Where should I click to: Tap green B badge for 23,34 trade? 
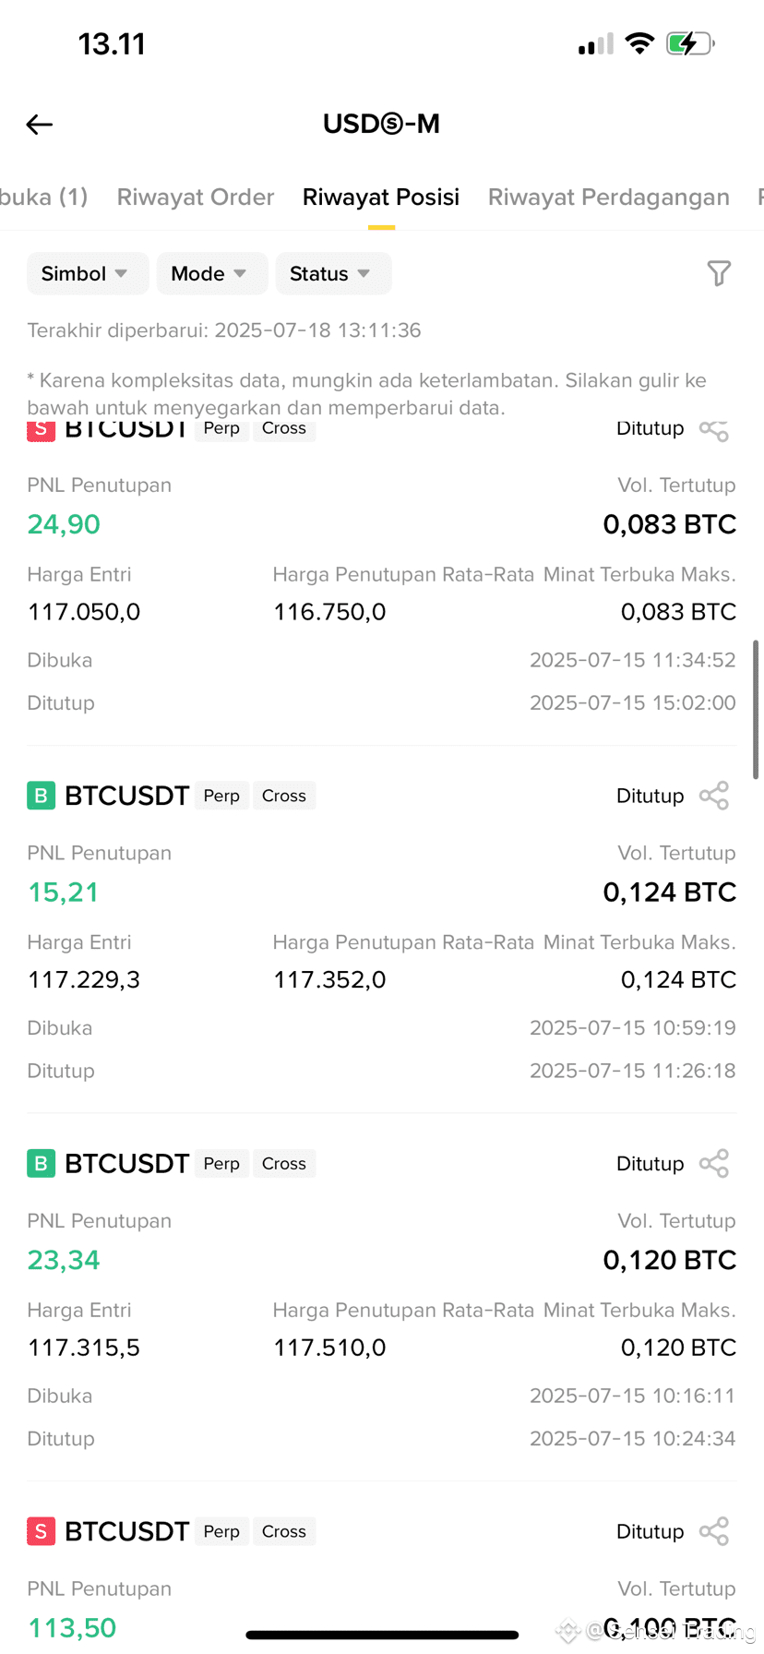41,1164
